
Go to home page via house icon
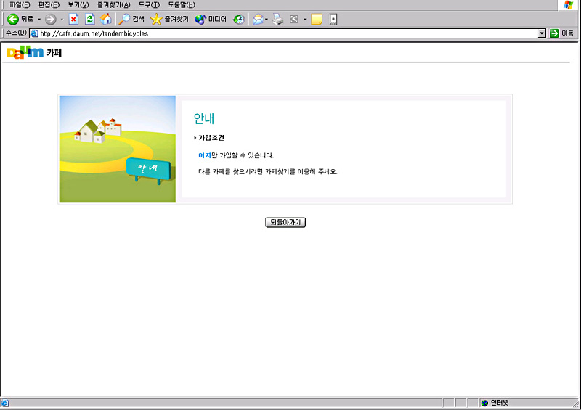point(106,20)
